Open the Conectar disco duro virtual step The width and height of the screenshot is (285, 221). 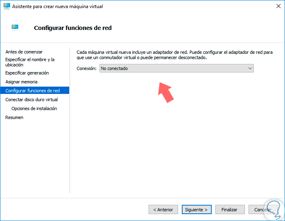tap(32, 100)
